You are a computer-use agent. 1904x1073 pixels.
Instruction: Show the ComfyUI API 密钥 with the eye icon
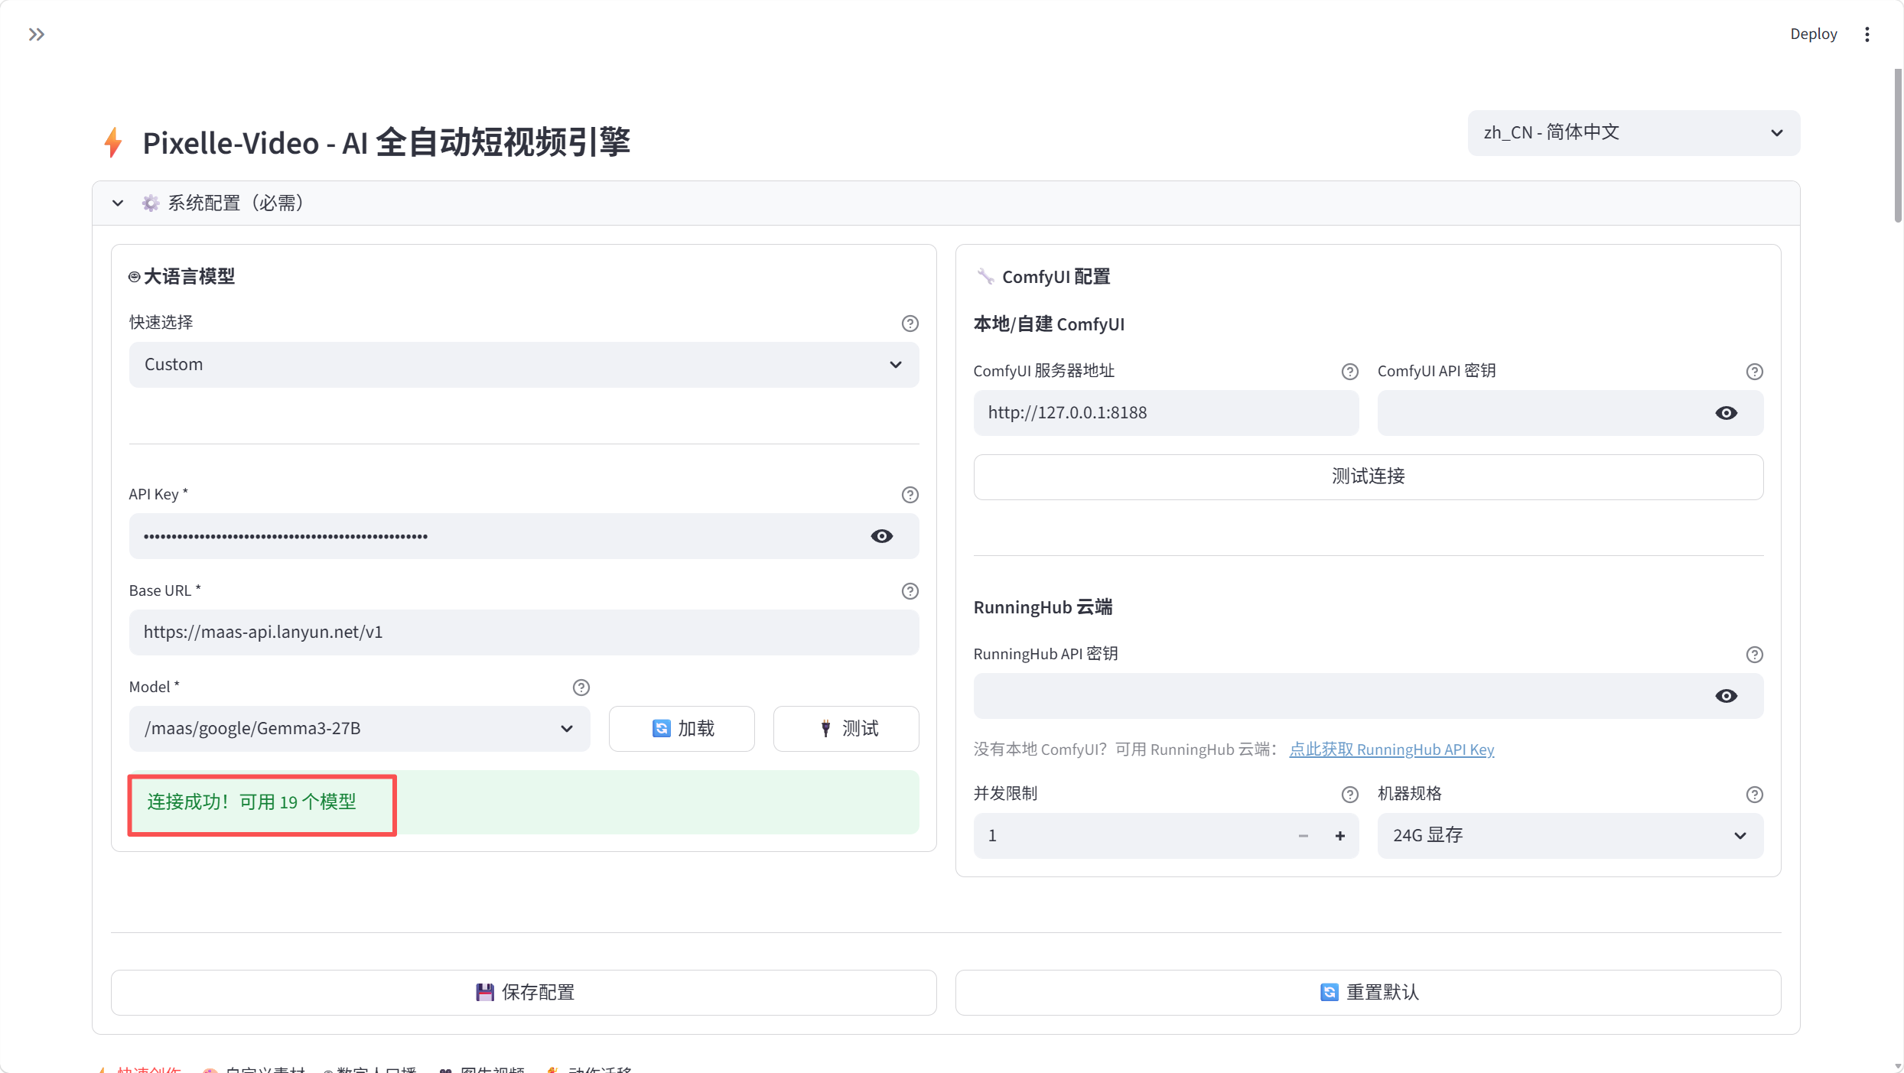click(1727, 413)
